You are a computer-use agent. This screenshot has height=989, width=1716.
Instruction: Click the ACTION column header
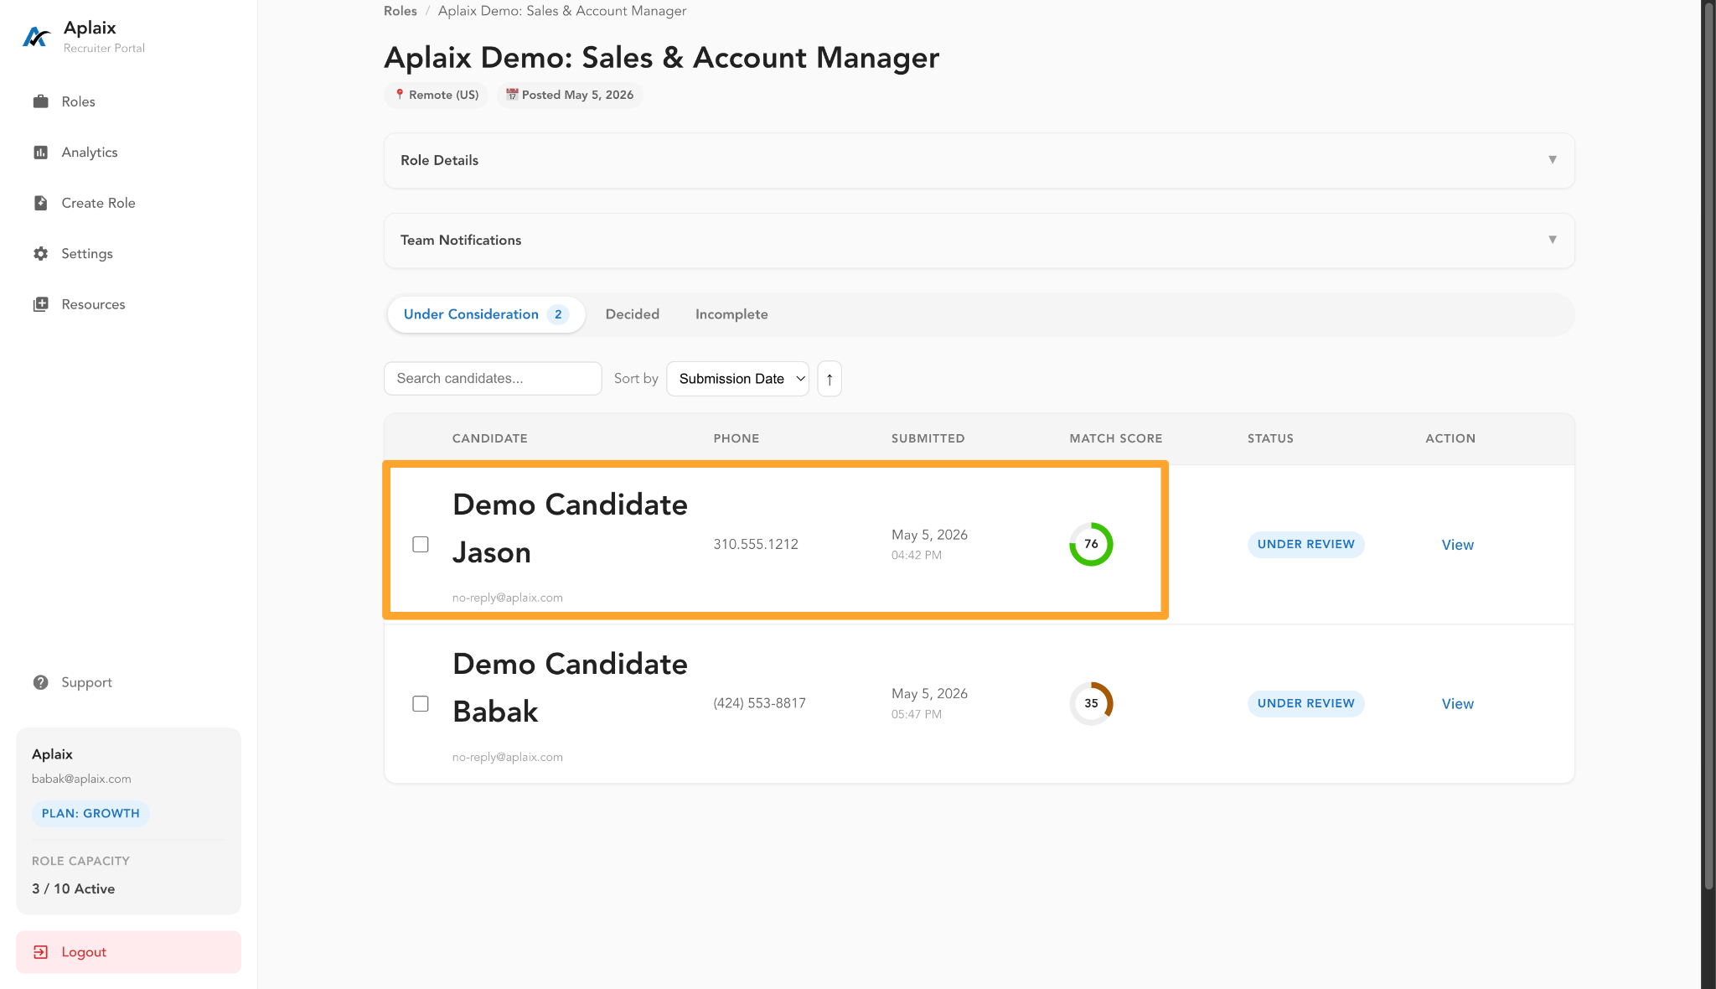[1450, 438]
